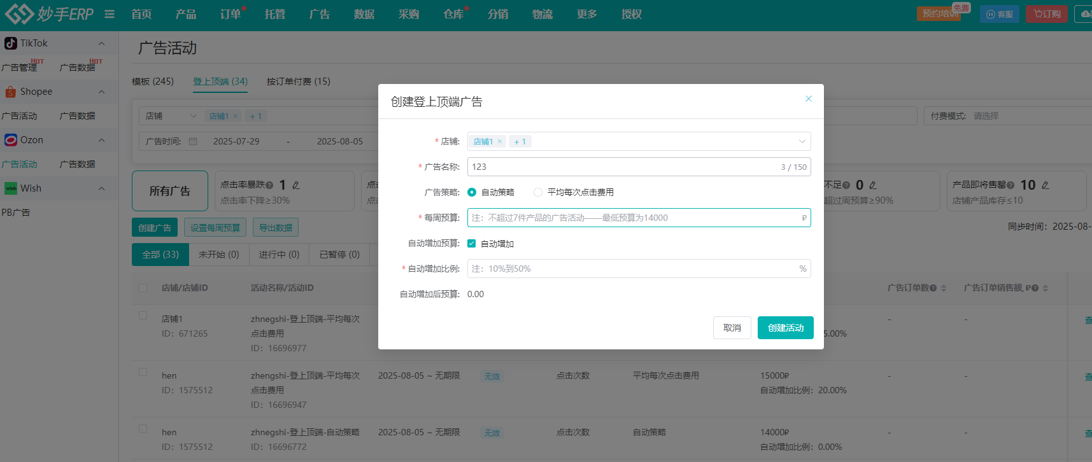
Task: Click the 取消 button in dialog
Action: (x=732, y=328)
